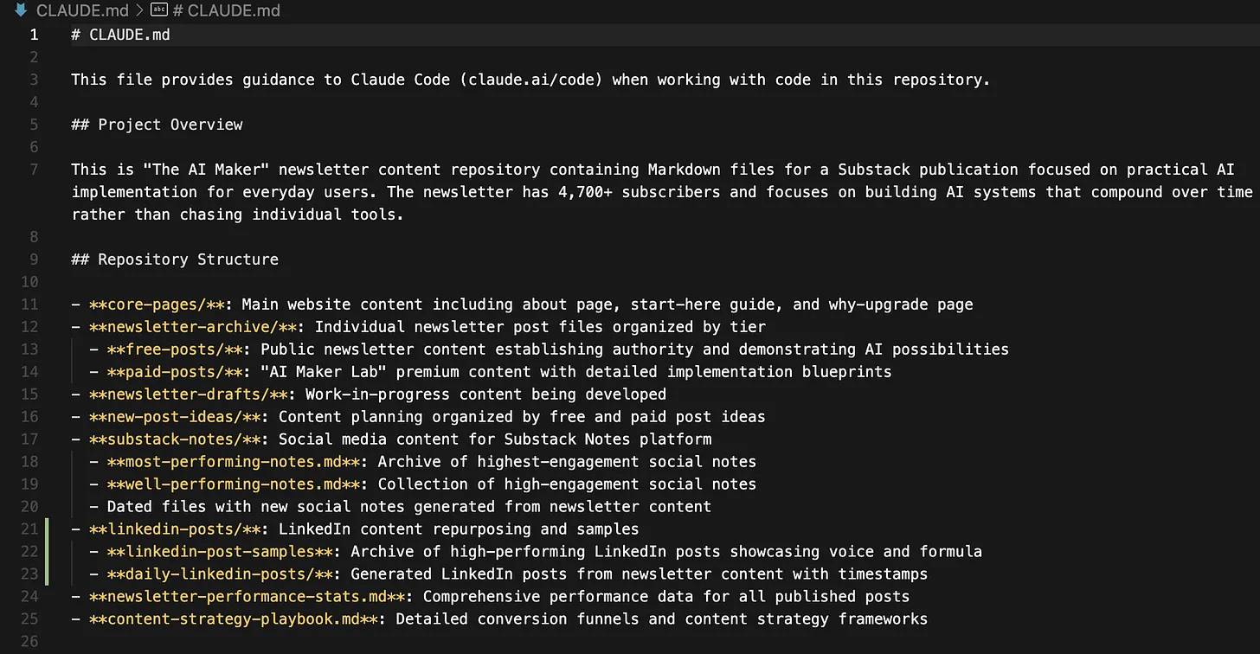Screen dimensions: 1260x654
Task: Click the gutter beside the Repository Structure heading
Action: click(34, 259)
